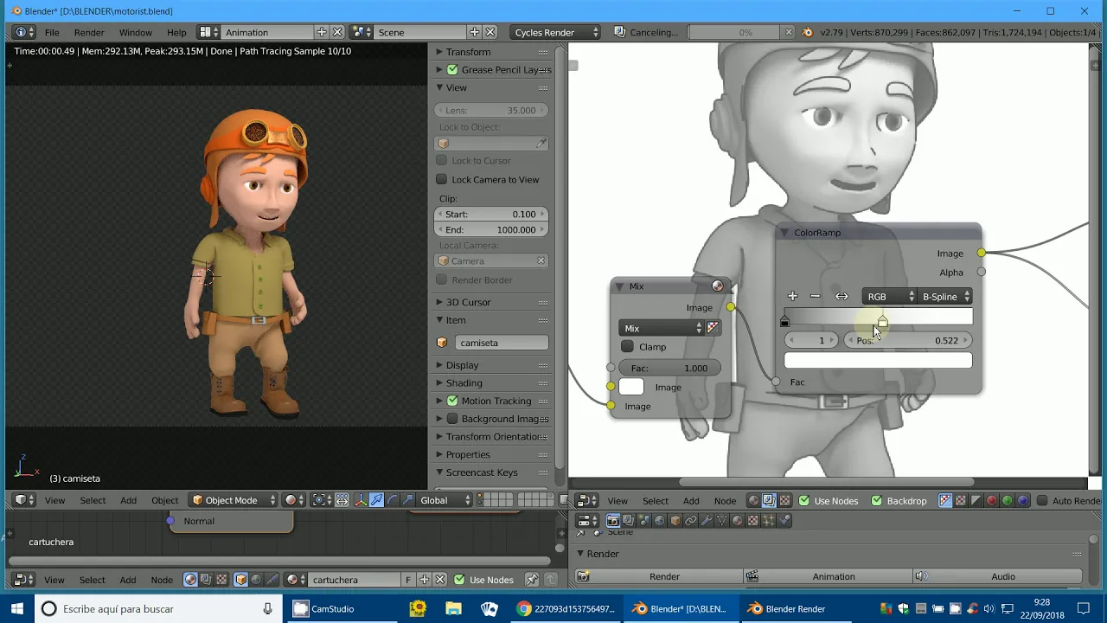Expand the 3D Cursor panel

click(468, 302)
